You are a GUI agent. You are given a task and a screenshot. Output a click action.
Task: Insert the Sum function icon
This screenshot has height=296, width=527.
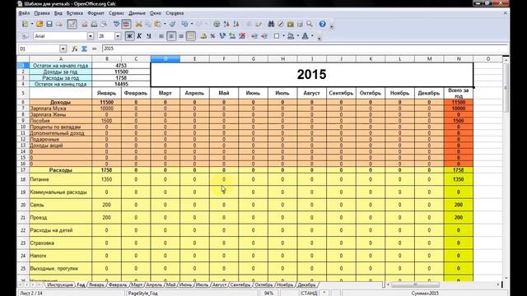point(84,49)
